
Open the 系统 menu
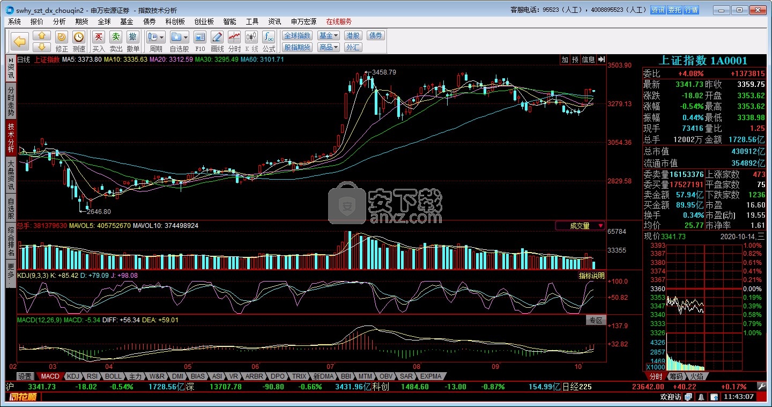14,21
